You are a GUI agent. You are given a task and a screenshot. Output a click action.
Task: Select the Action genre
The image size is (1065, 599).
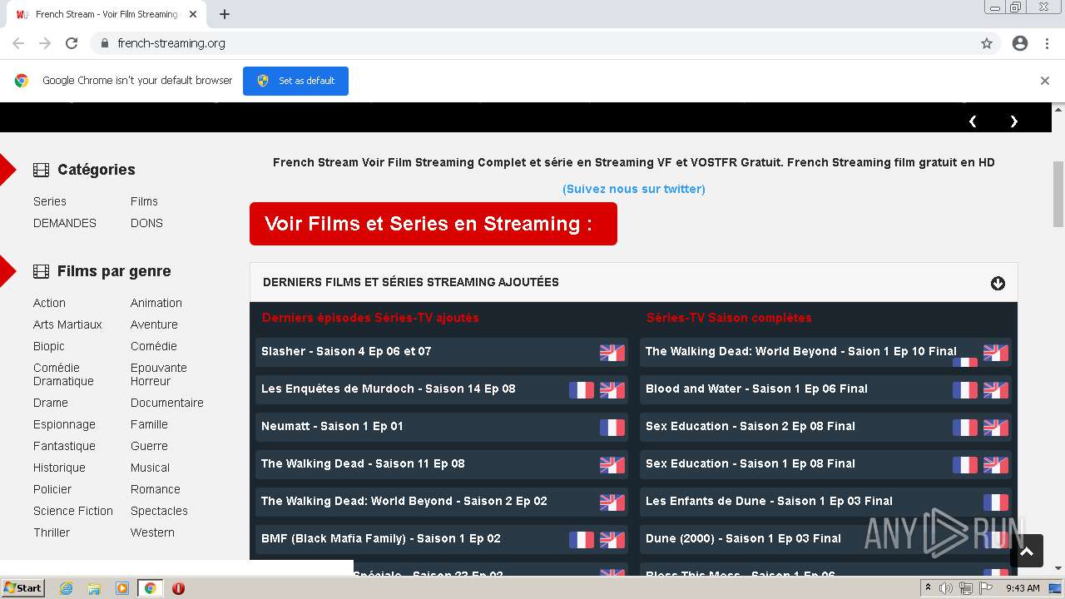(x=49, y=303)
